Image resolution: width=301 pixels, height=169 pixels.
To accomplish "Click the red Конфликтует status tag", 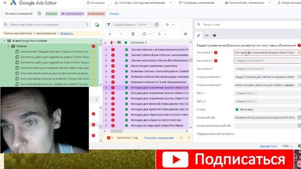I will click(96, 14).
